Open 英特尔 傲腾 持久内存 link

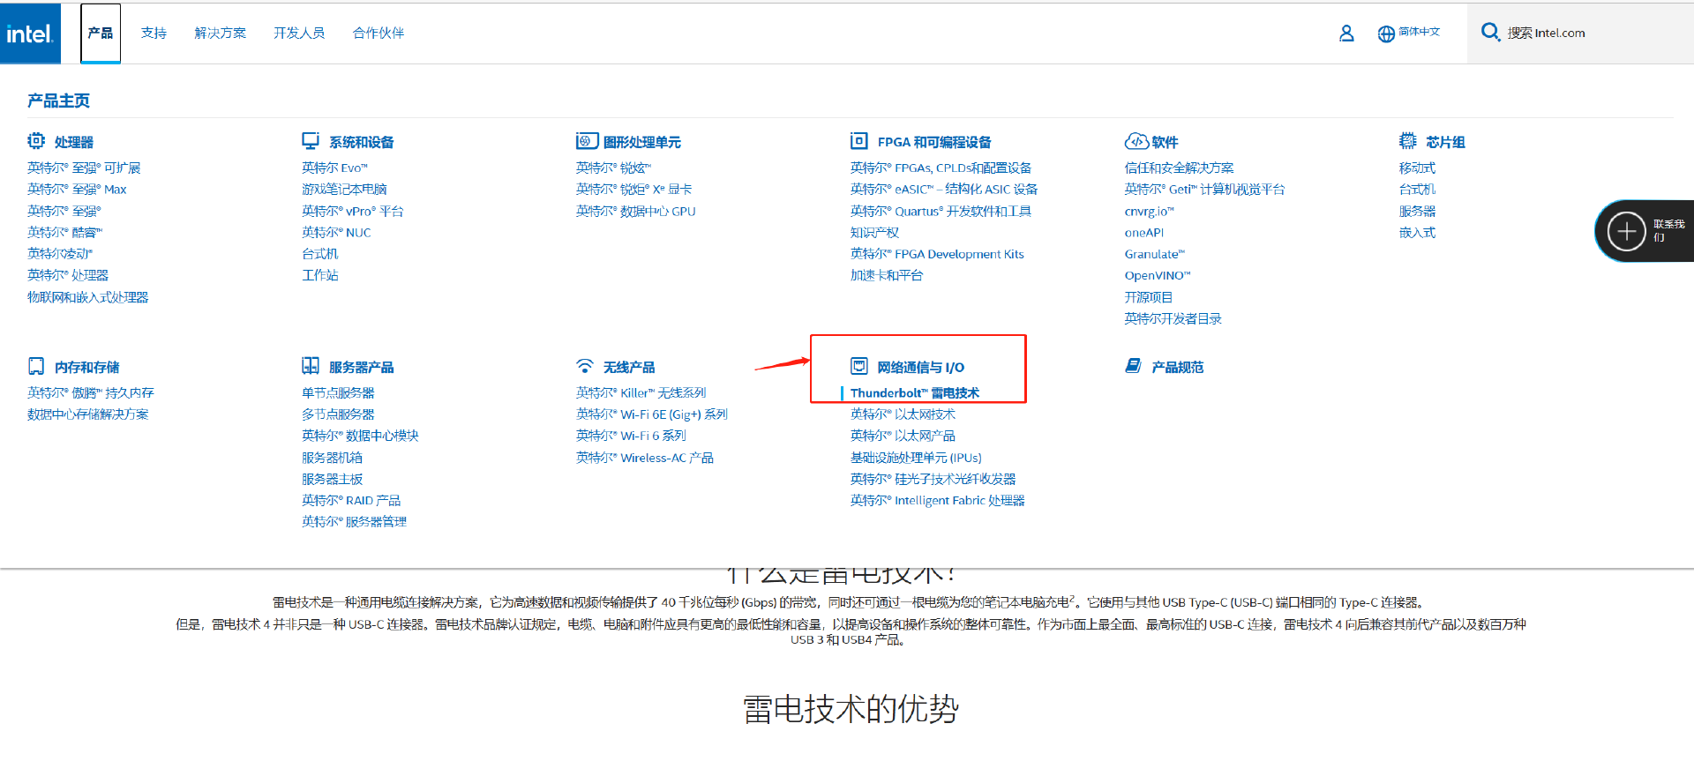point(91,392)
